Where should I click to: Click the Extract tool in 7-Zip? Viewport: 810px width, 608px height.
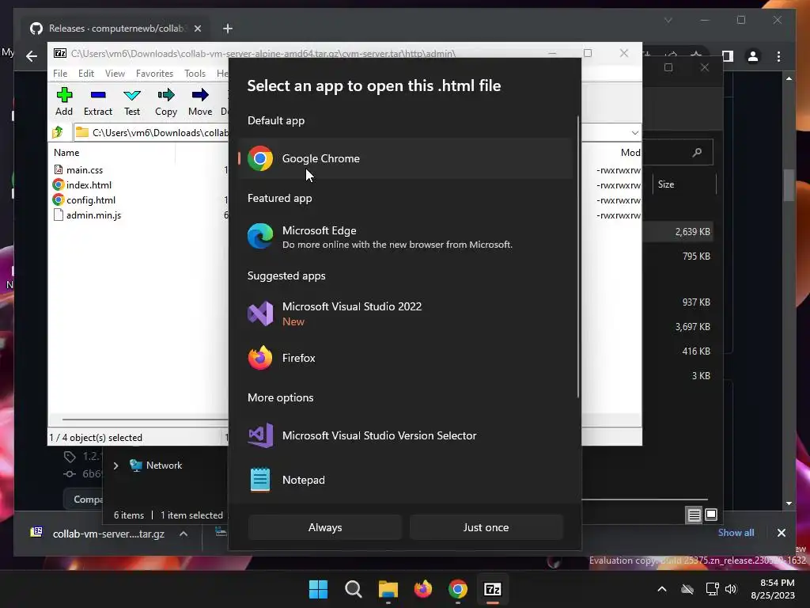coord(97,101)
